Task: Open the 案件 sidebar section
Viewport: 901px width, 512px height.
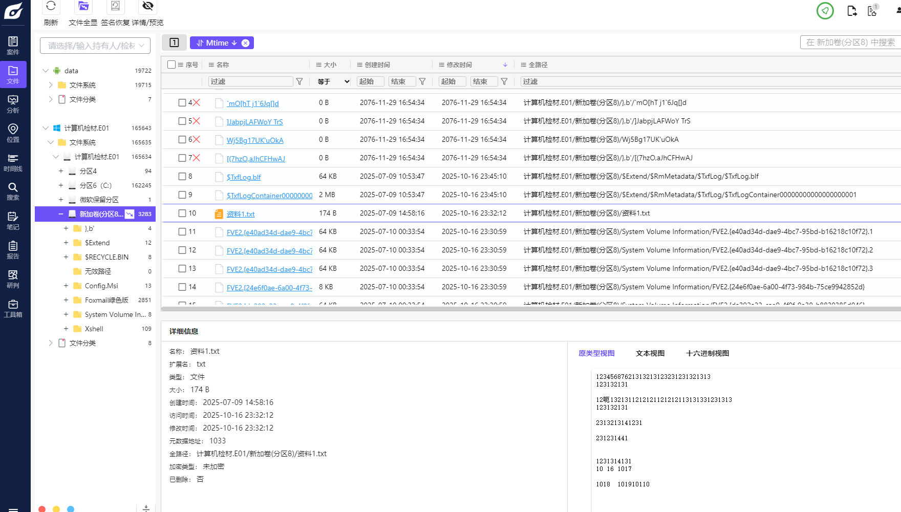Action: 13,46
